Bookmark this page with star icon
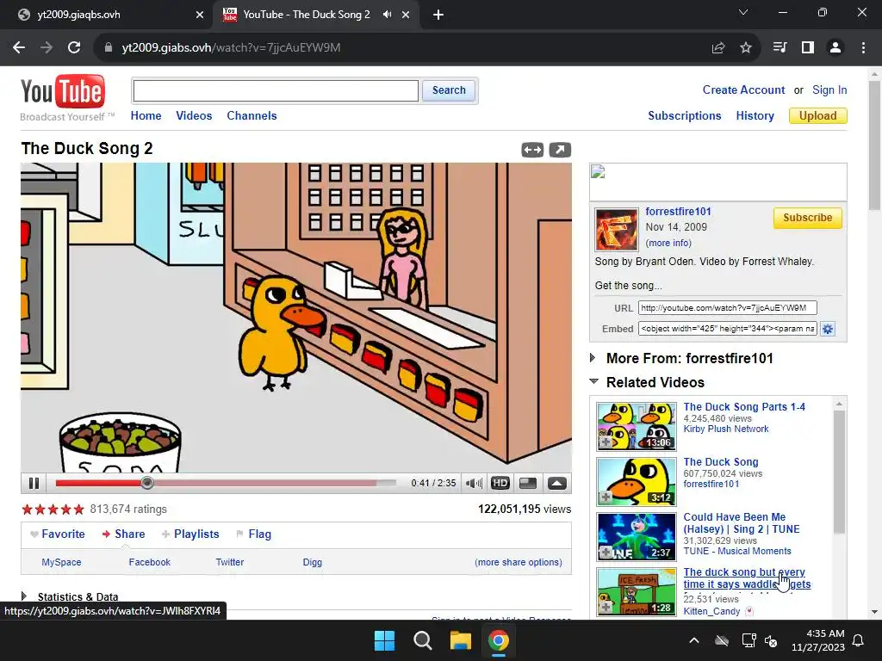Viewport: 882px width, 661px height. (x=745, y=47)
